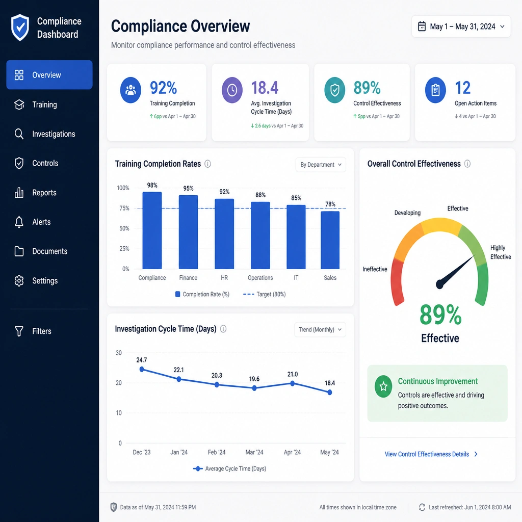Open the May 1 – May 31, 2024 date dropdown
The width and height of the screenshot is (522, 522).
click(x=461, y=27)
